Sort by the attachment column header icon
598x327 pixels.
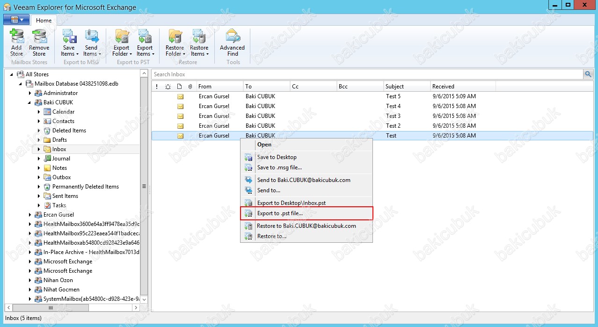coord(190,87)
